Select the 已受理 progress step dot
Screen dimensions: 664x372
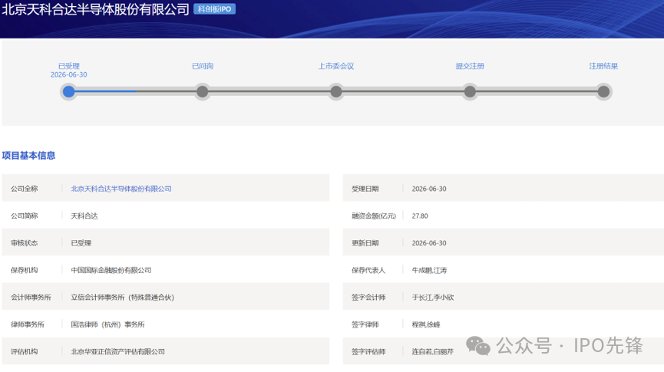[x=68, y=91]
